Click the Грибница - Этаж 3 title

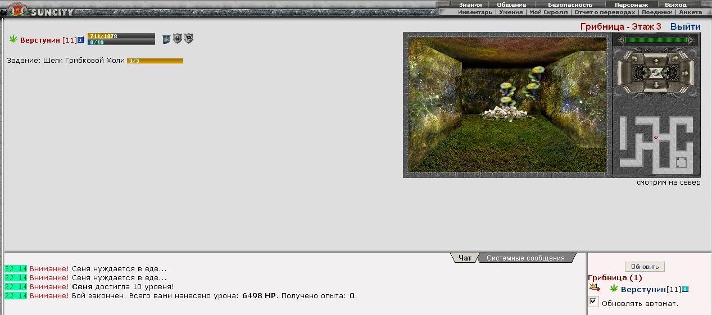[620, 26]
